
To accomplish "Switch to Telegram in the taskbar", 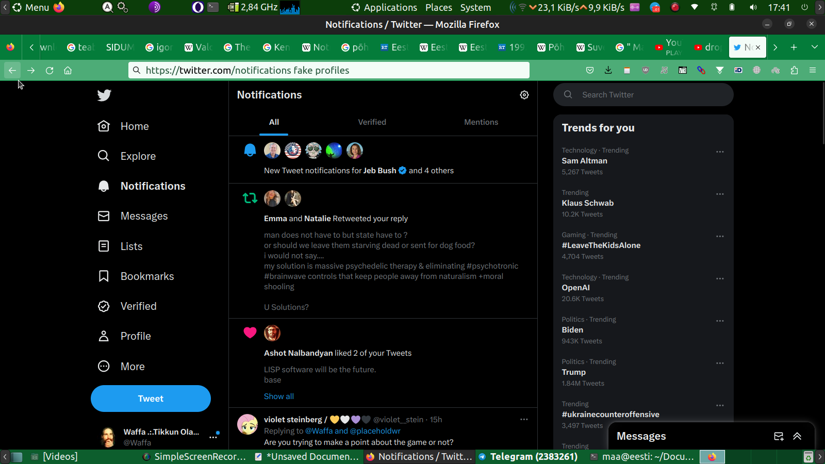I will coord(528,457).
